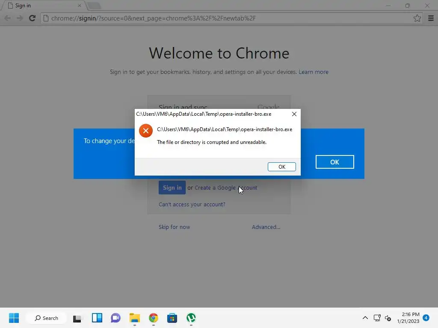Viewport: 438px width, 328px height.
Task: Click the muted volume icon in the tray
Action: tap(388, 318)
